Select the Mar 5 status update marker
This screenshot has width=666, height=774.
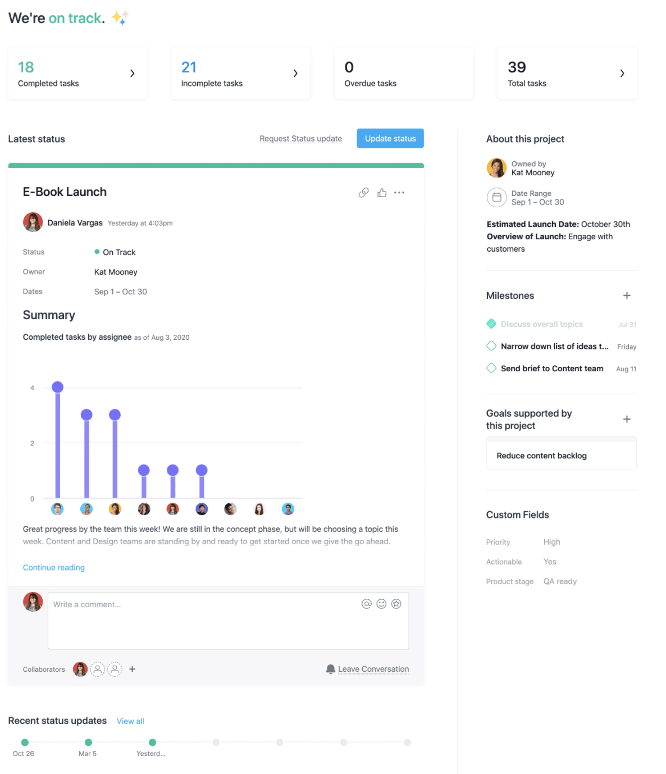coord(88,743)
